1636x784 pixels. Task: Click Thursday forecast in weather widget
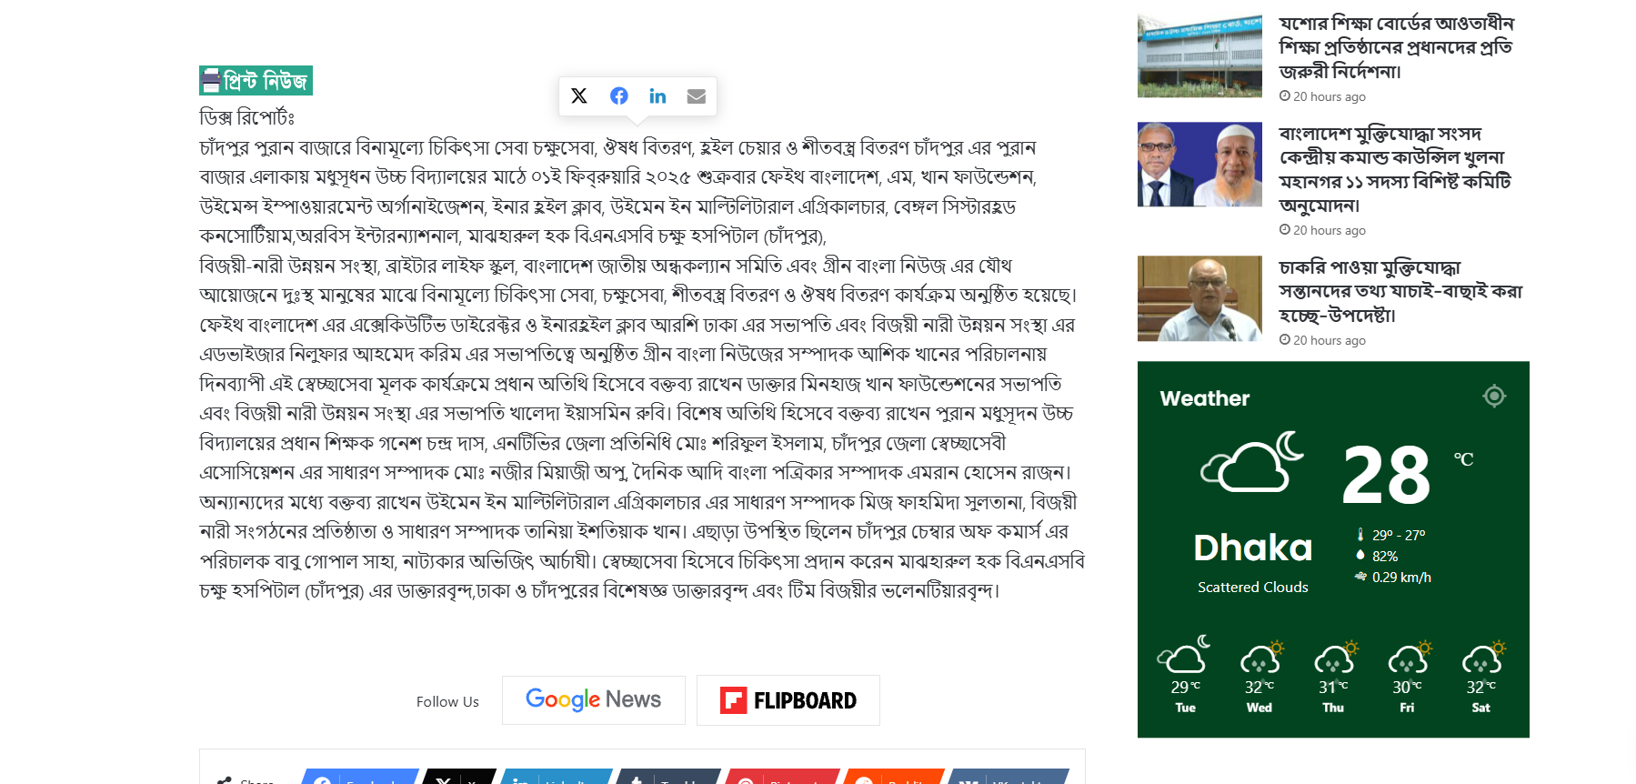(x=1333, y=677)
